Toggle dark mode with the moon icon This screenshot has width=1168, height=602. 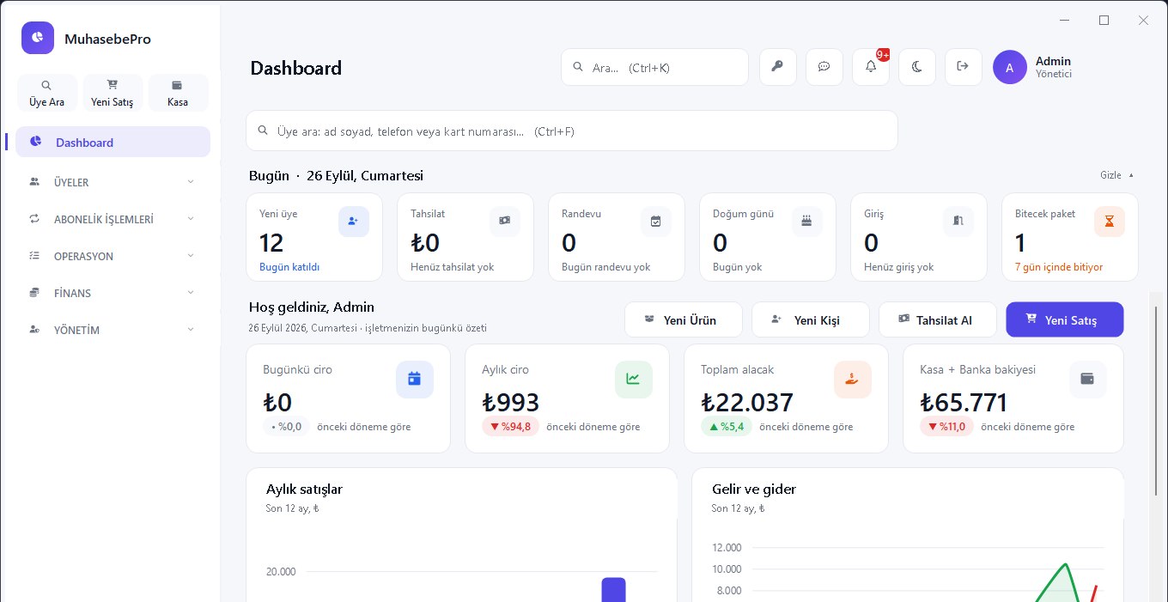point(917,67)
